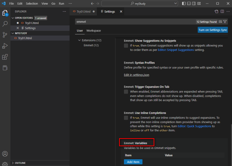Screen dimensions: 232x166
Task: Switch to the Try01.html editor tab
Action: (x=84, y=11)
